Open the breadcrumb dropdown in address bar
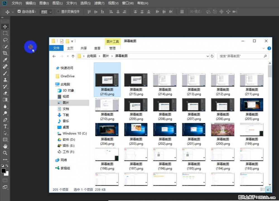This screenshot has height=201, width=279. [x=208, y=56]
